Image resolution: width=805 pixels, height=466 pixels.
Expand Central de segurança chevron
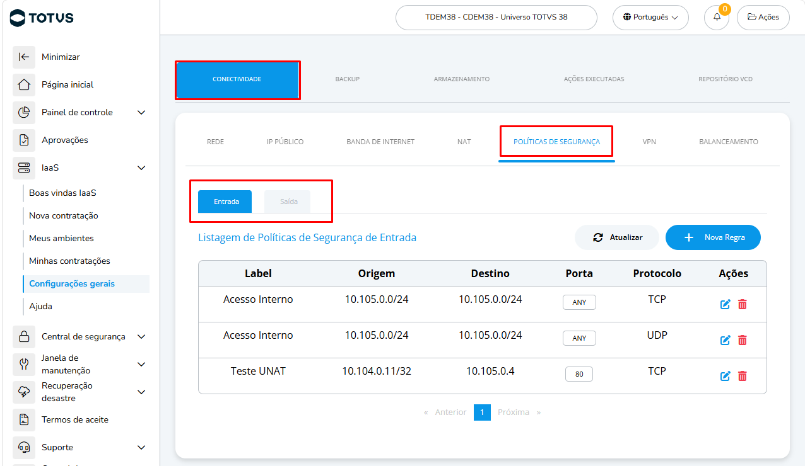(141, 336)
